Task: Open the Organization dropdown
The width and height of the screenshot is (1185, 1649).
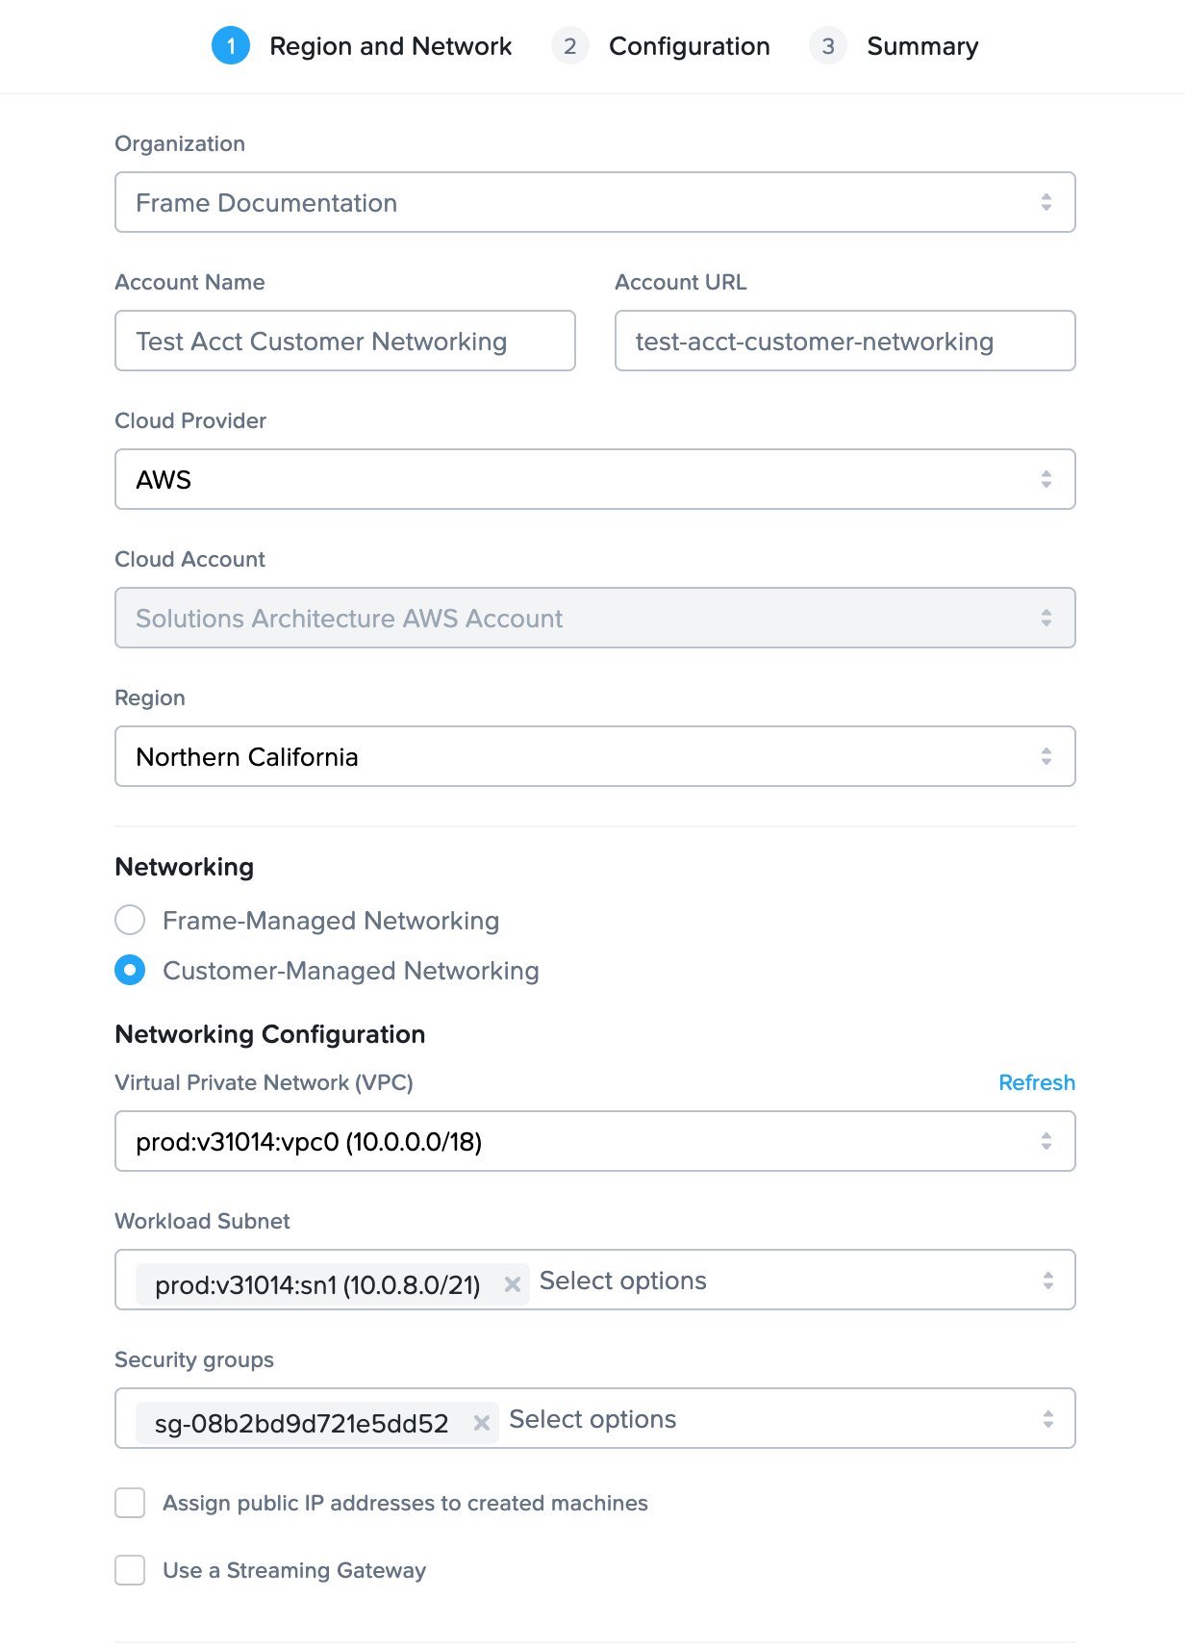Action: click(x=594, y=202)
